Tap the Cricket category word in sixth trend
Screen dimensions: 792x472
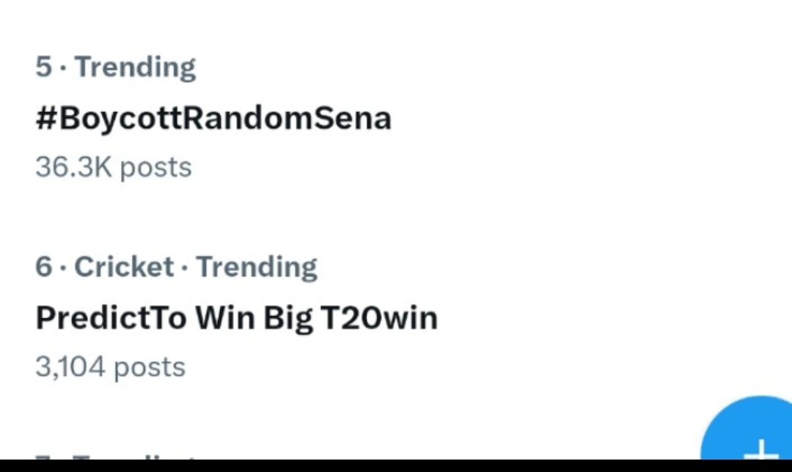point(124,267)
